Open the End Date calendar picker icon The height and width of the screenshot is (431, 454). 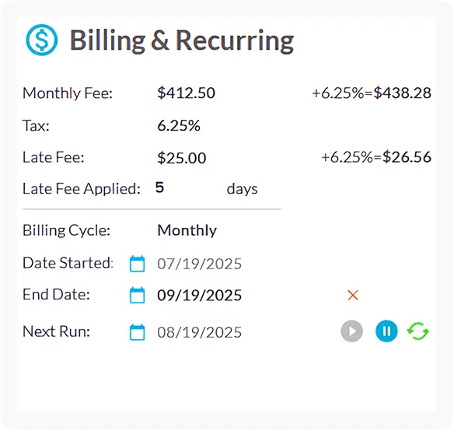tap(137, 295)
